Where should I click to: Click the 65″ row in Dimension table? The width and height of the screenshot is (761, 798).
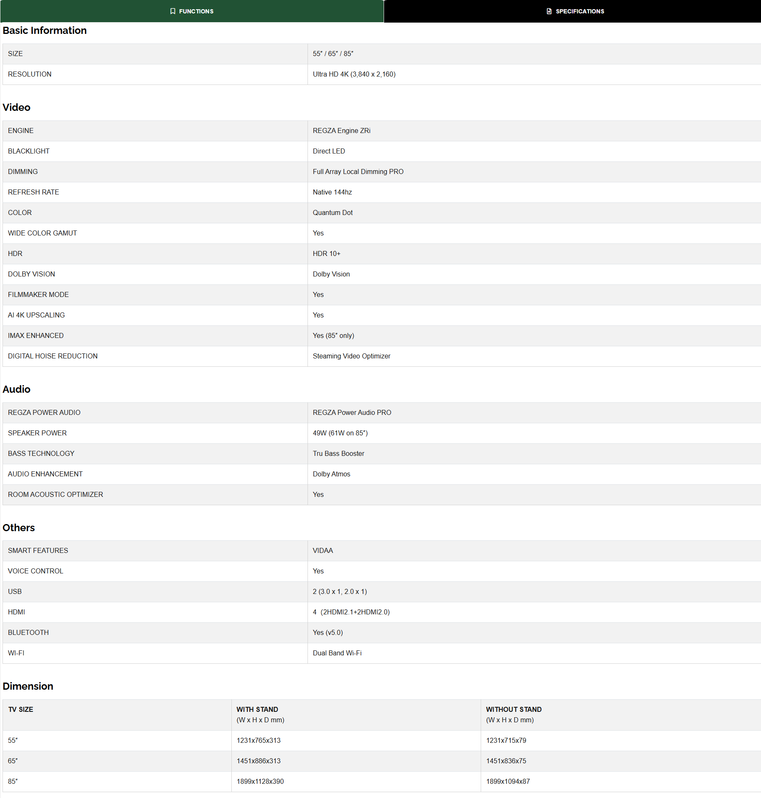pos(382,761)
